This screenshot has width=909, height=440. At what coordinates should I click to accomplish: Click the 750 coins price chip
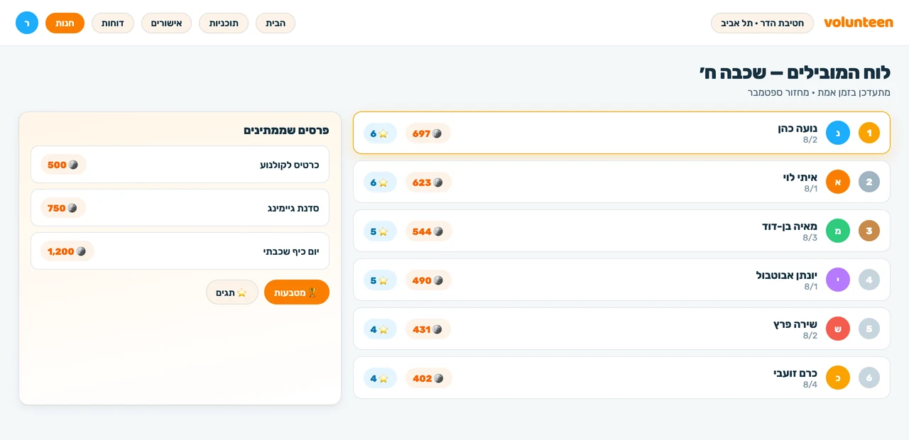(x=63, y=208)
